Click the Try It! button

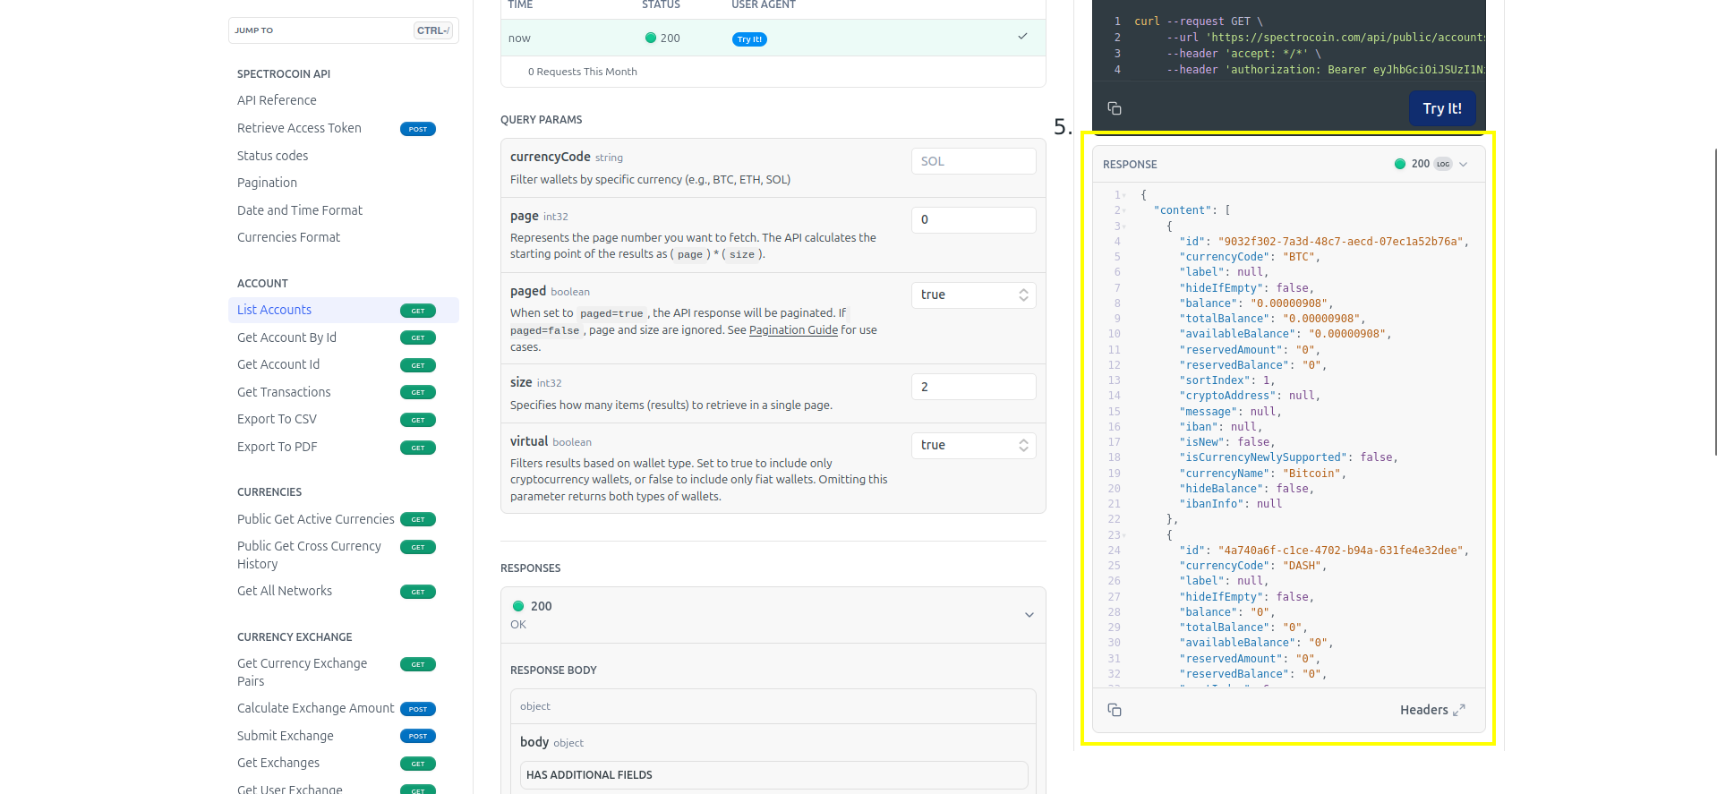1442,108
